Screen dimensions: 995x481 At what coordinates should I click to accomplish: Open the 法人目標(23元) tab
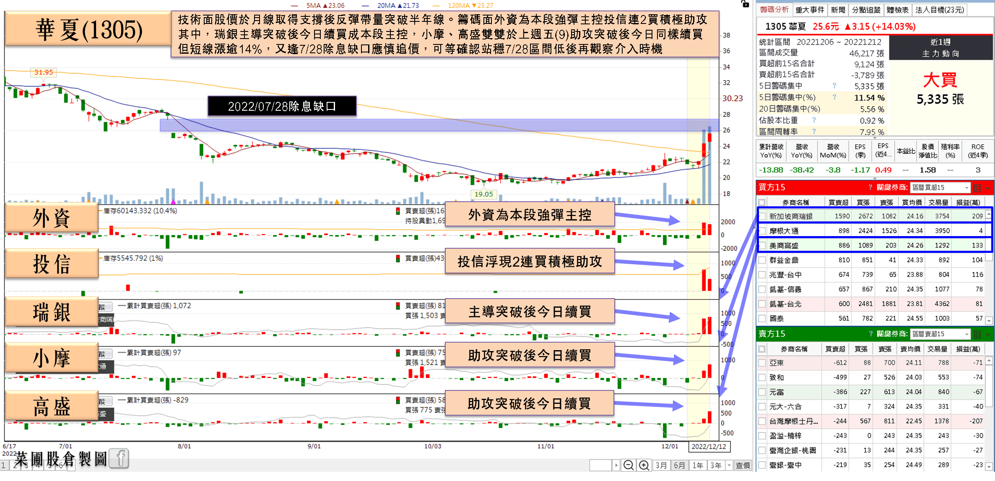coord(940,10)
